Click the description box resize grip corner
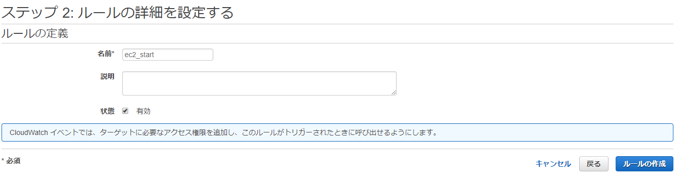 pyautogui.click(x=394, y=93)
